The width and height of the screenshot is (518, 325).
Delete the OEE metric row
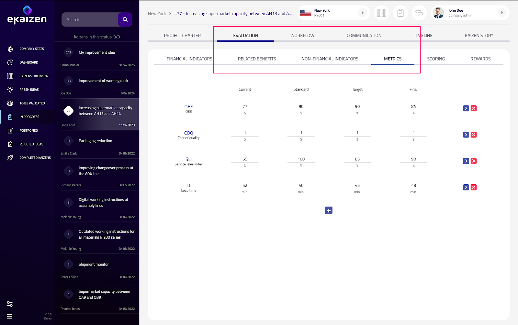point(474,108)
